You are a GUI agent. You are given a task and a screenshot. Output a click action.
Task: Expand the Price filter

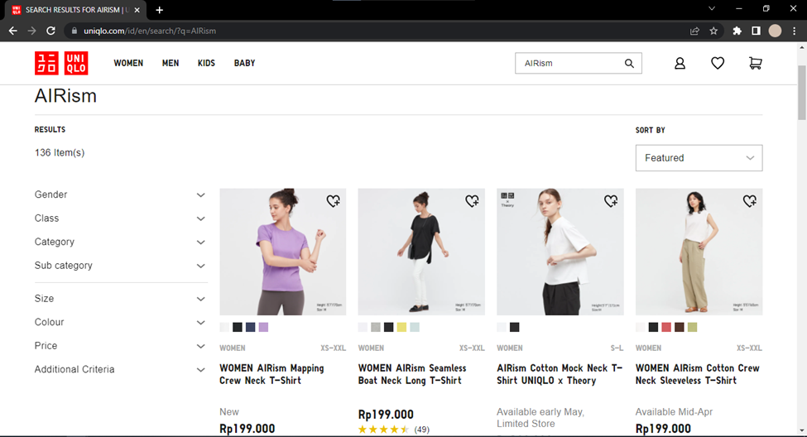pos(120,346)
